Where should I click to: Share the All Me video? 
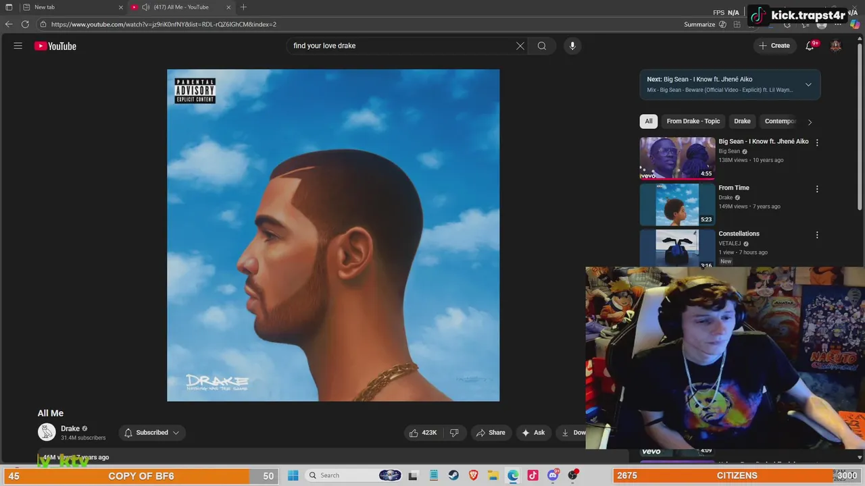pos(491,433)
